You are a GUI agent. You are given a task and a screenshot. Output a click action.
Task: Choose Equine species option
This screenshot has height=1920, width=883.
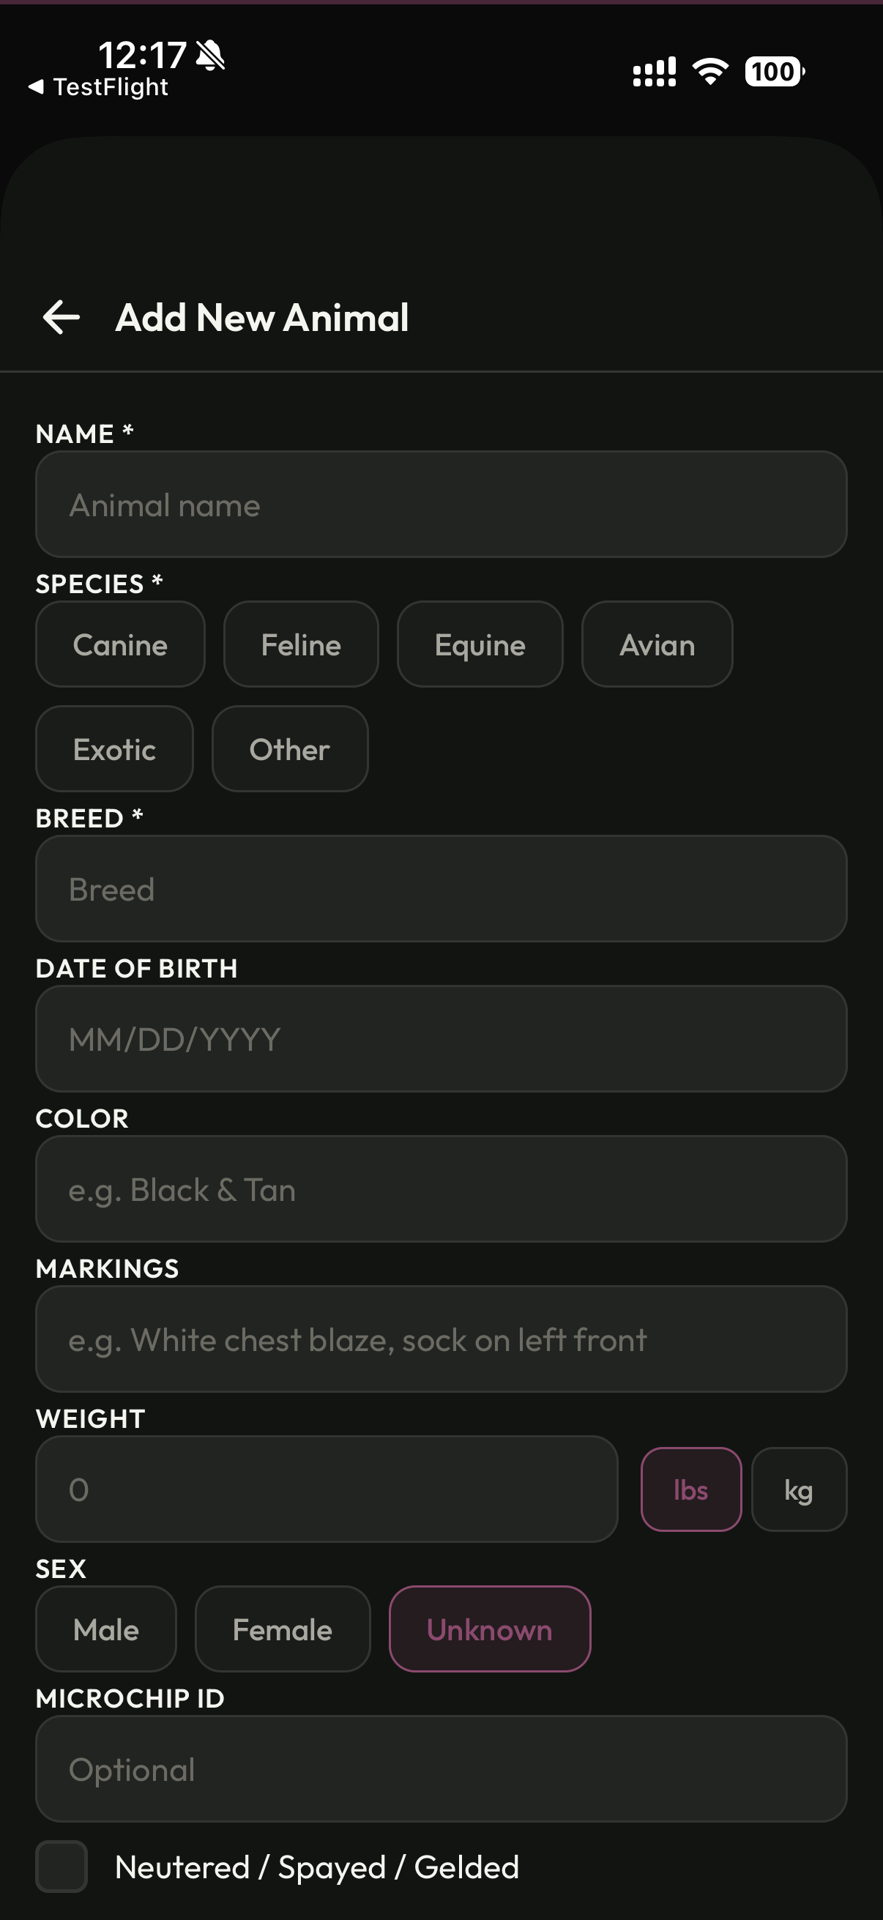(x=479, y=644)
